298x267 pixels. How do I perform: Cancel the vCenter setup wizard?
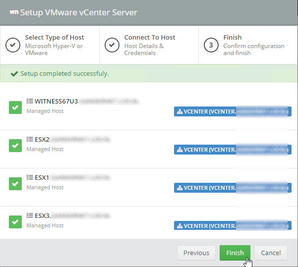[271, 253]
